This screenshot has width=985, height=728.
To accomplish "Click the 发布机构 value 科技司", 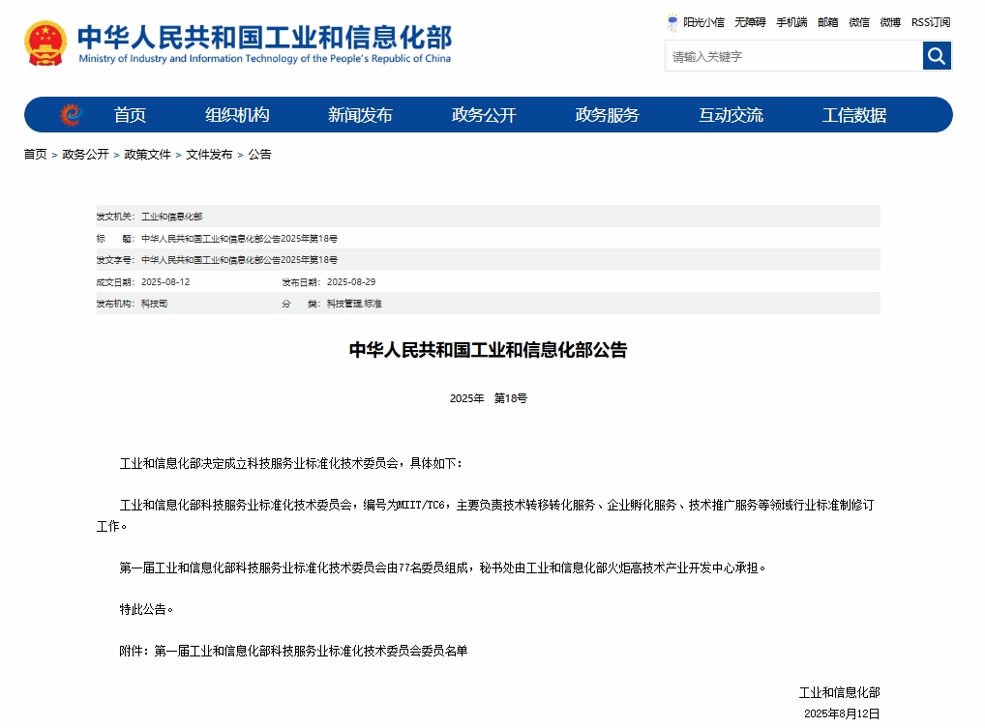I will pos(154,304).
